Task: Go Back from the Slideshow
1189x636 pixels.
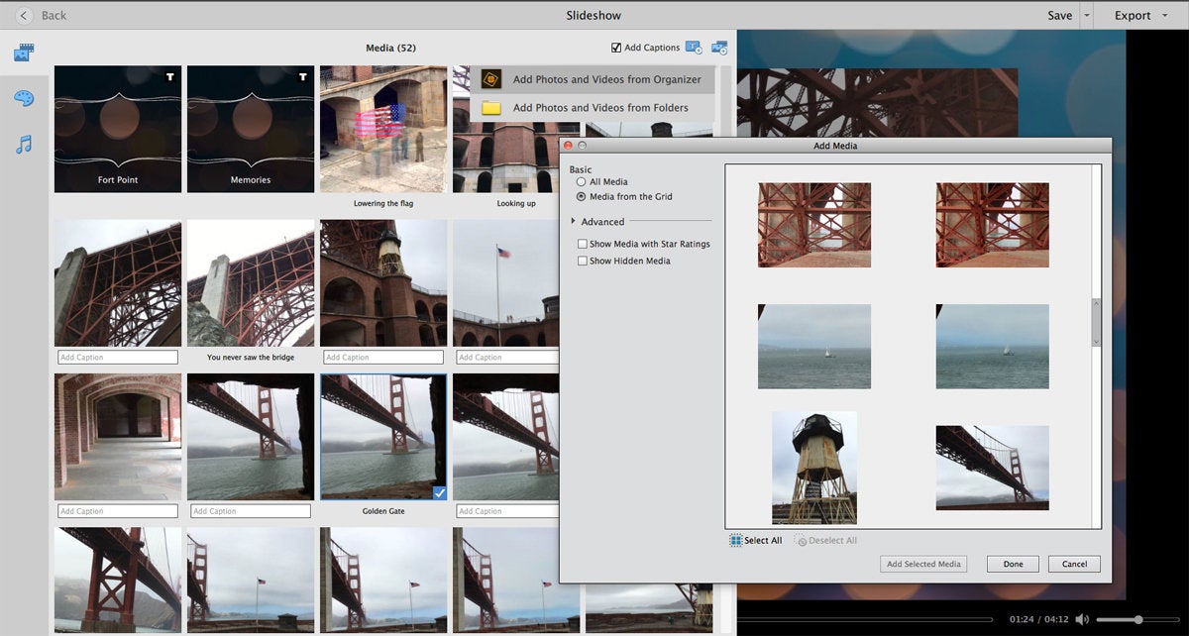Action: (41, 16)
